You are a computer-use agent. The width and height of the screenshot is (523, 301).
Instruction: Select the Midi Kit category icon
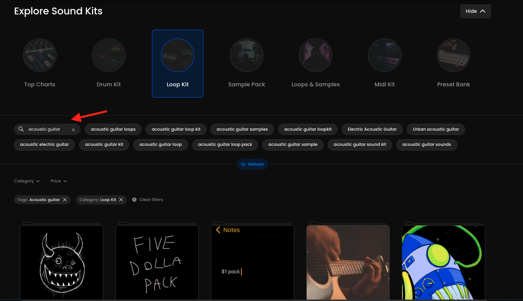(x=385, y=56)
